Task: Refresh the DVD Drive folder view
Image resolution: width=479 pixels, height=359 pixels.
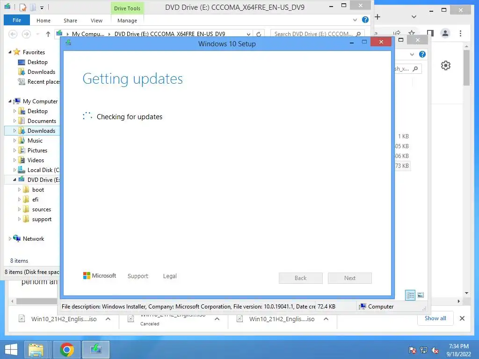Action: tap(259, 34)
